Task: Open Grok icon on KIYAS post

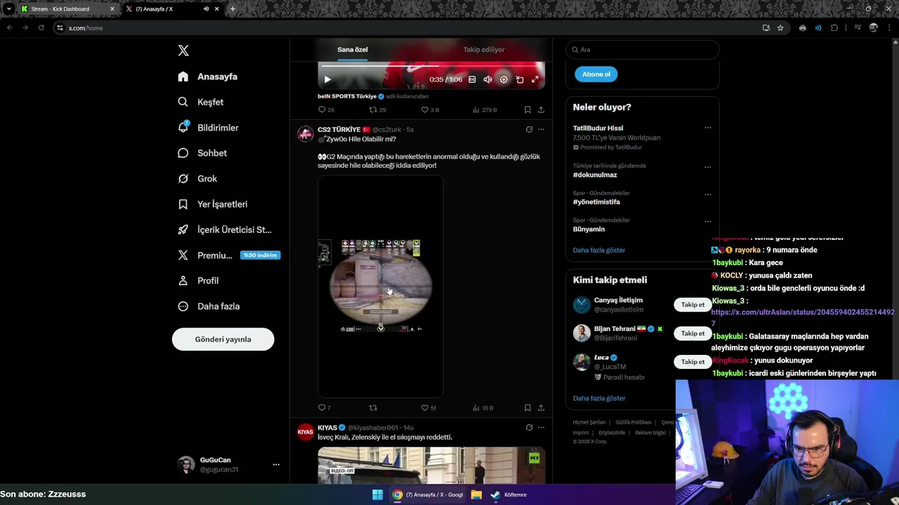Action: [x=529, y=427]
